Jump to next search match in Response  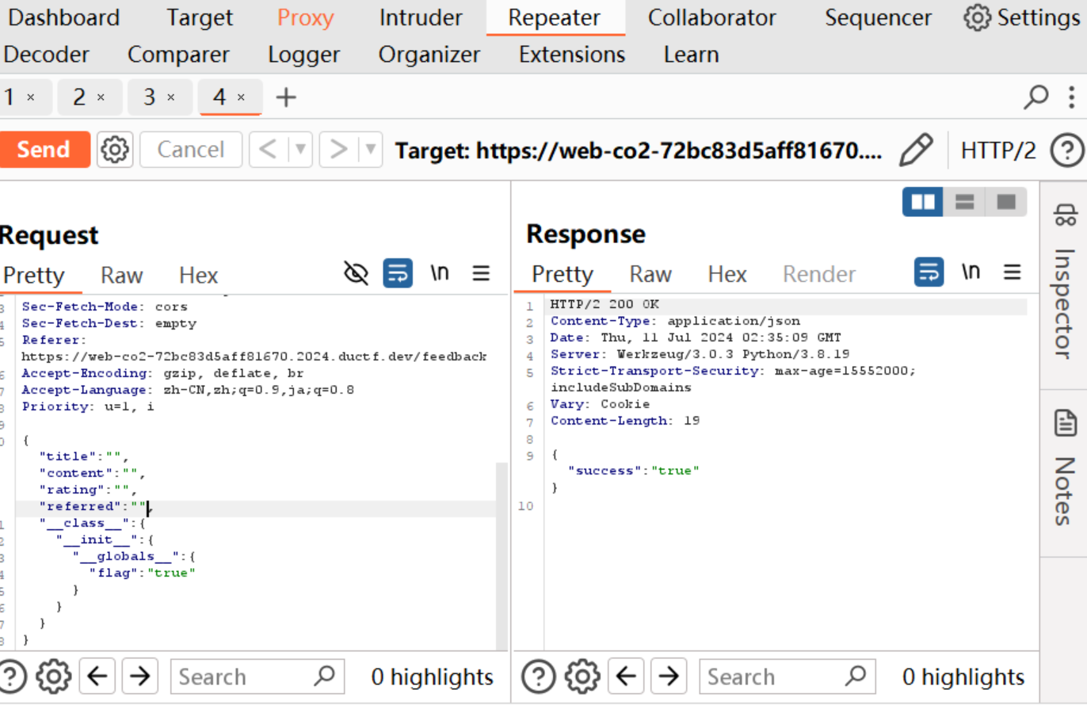point(669,676)
